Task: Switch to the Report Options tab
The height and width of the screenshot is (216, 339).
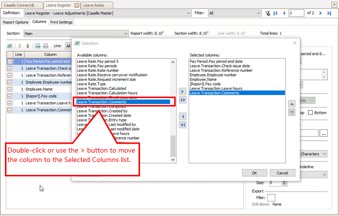Action: (x=15, y=22)
